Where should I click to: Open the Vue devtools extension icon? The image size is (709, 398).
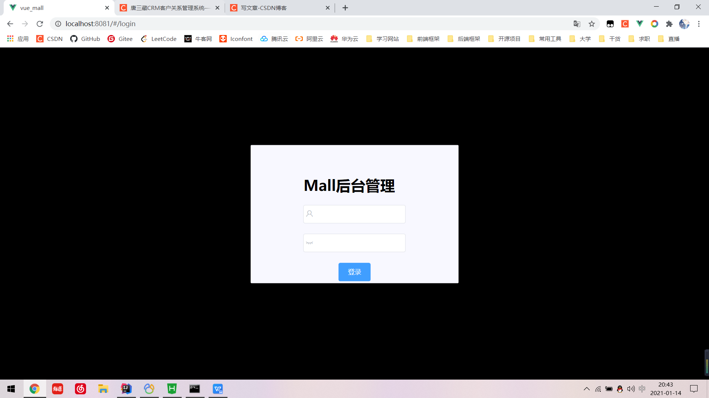click(640, 24)
